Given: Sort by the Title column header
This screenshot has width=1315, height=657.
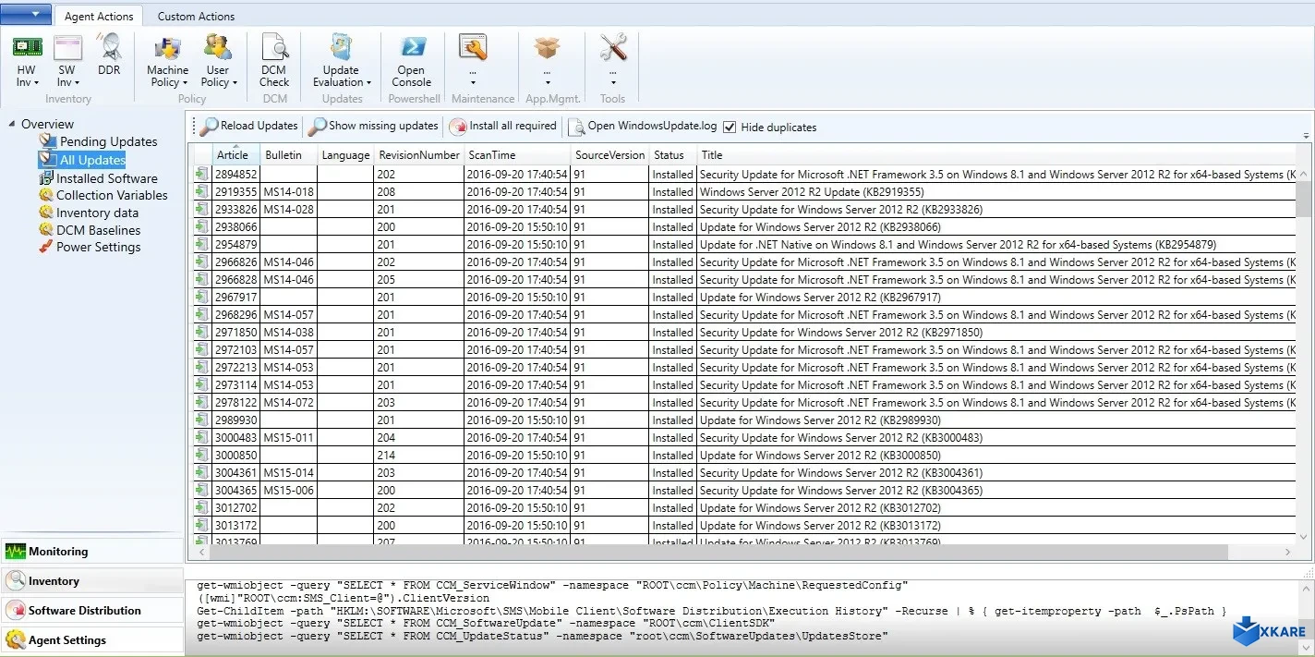Looking at the screenshot, I should coord(995,155).
